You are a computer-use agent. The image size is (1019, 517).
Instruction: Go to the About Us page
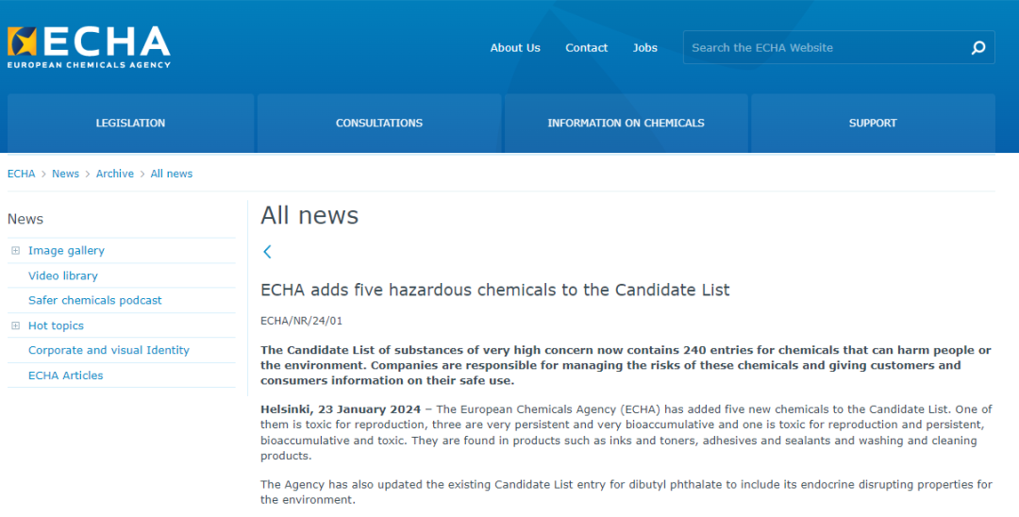[515, 48]
